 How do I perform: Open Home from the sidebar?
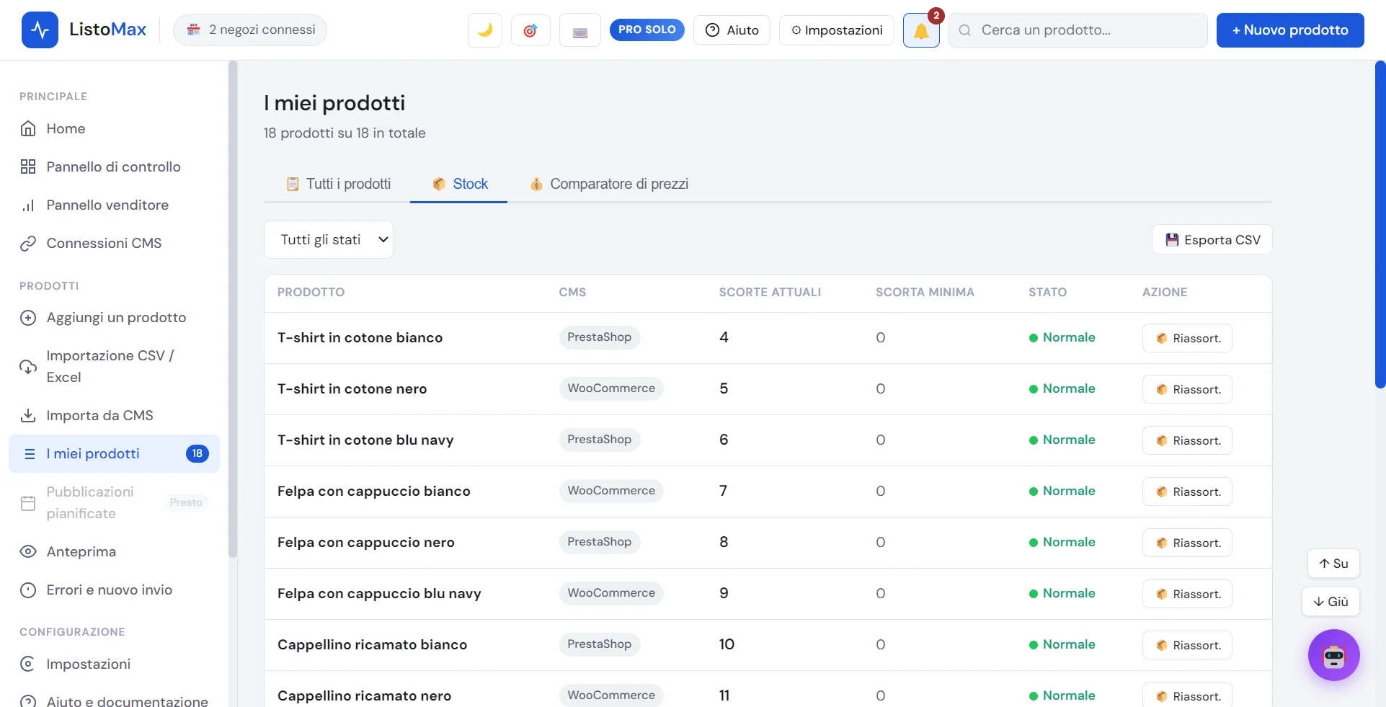coord(66,128)
